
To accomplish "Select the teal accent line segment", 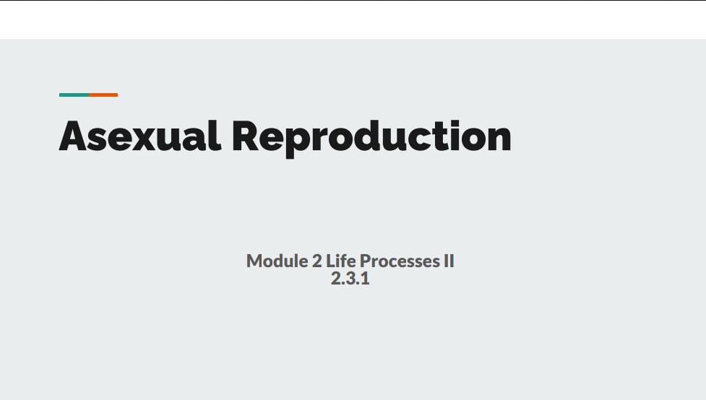I will tap(74, 95).
